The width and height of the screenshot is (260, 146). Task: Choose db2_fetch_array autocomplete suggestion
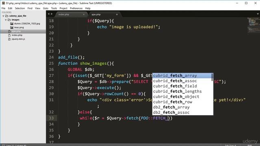pos(182,107)
